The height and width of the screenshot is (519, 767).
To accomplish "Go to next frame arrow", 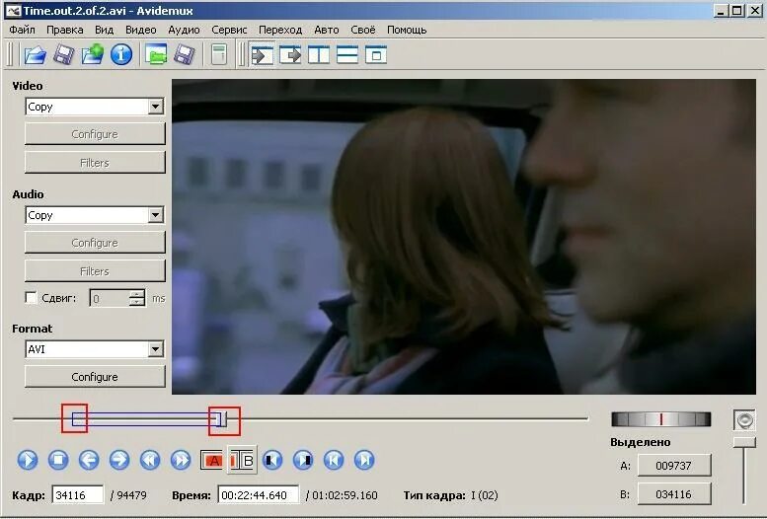I will (x=119, y=461).
